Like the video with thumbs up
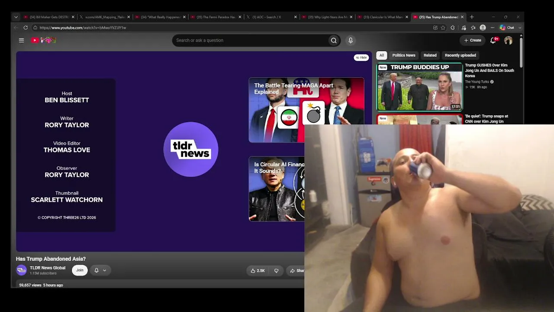The width and height of the screenshot is (554, 312). tap(258, 271)
